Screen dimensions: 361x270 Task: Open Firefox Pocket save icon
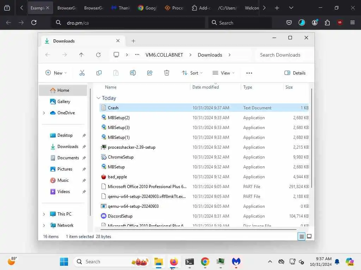(289, 22)
